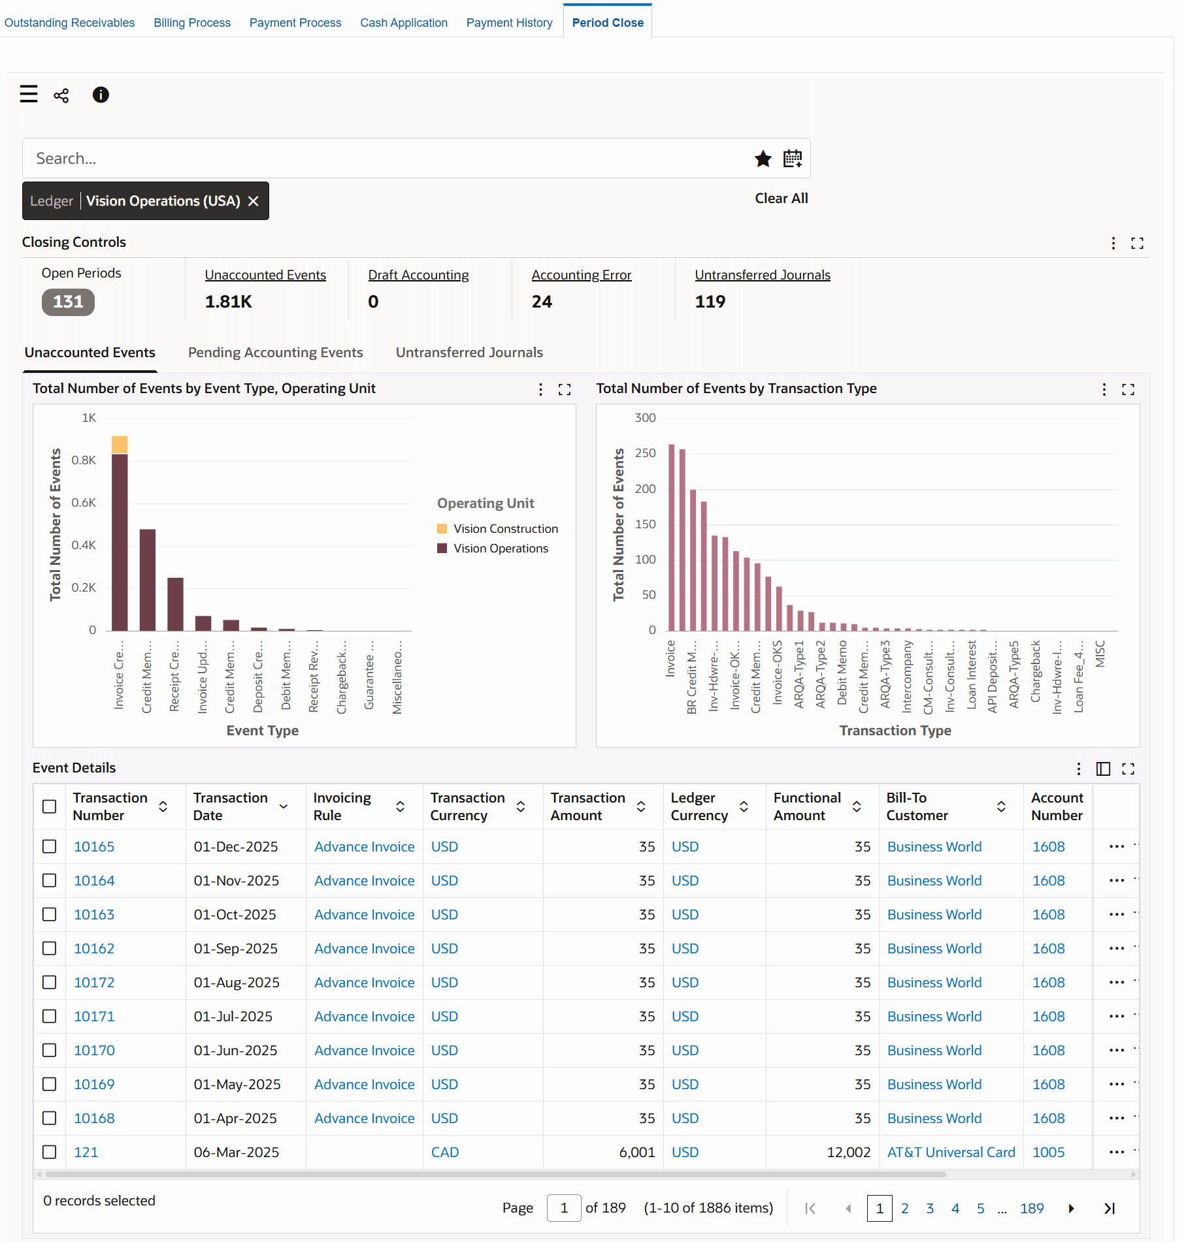This screenshot has width=1186, height=1242.
Task: Open the hamburger menu icon
Action: [x=29, y=94]
